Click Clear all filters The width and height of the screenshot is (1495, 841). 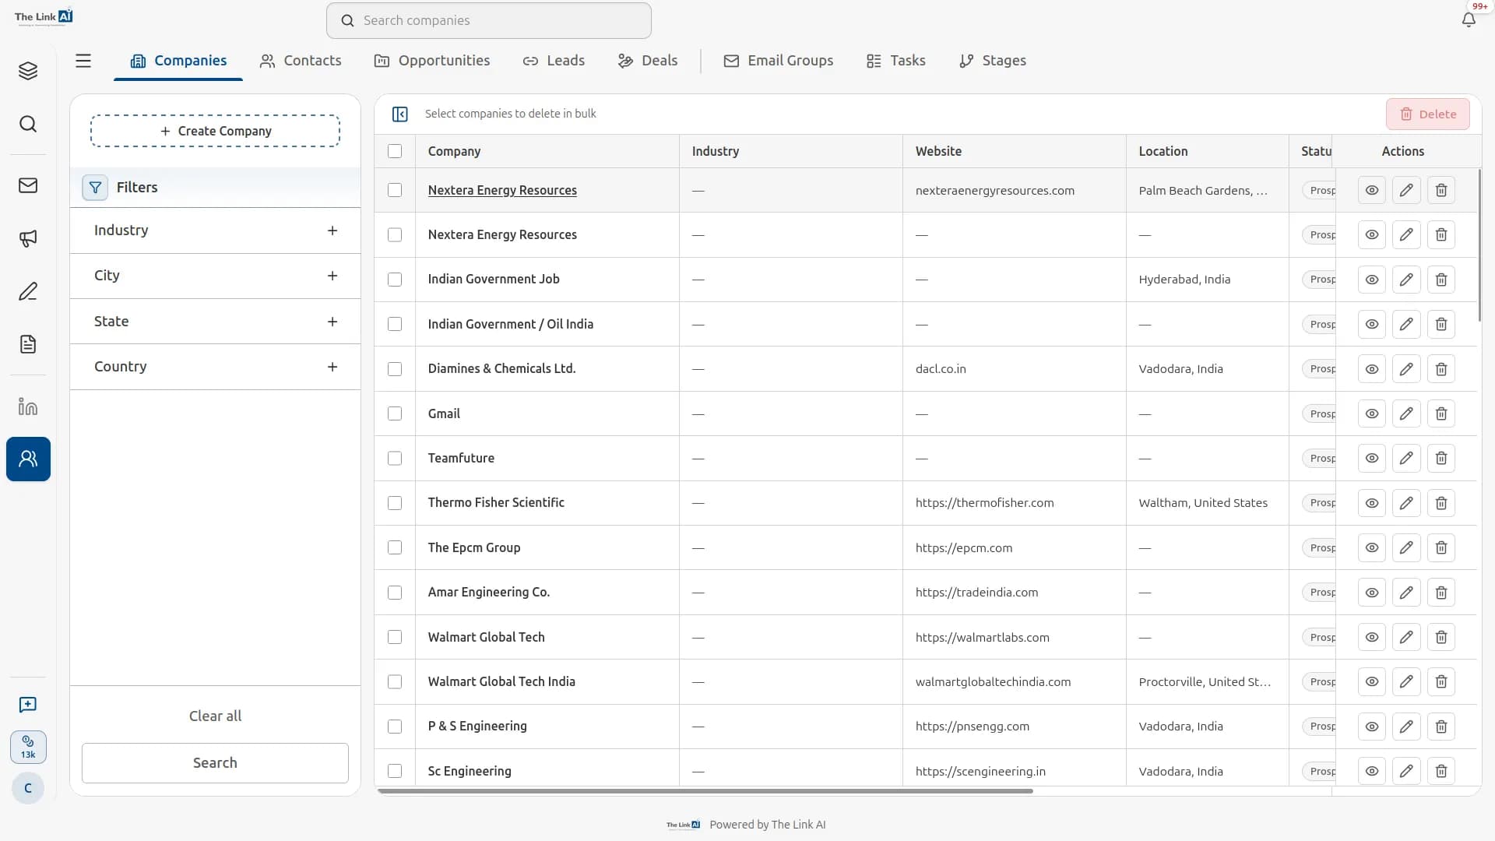pyautogui.click(x=216, y=716)
